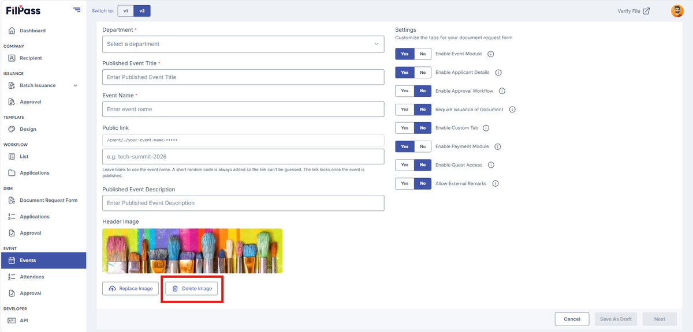This screenshot has width=693, height=332.
Task: Collapse the sidebar with the menu icon
Action: 77,10
